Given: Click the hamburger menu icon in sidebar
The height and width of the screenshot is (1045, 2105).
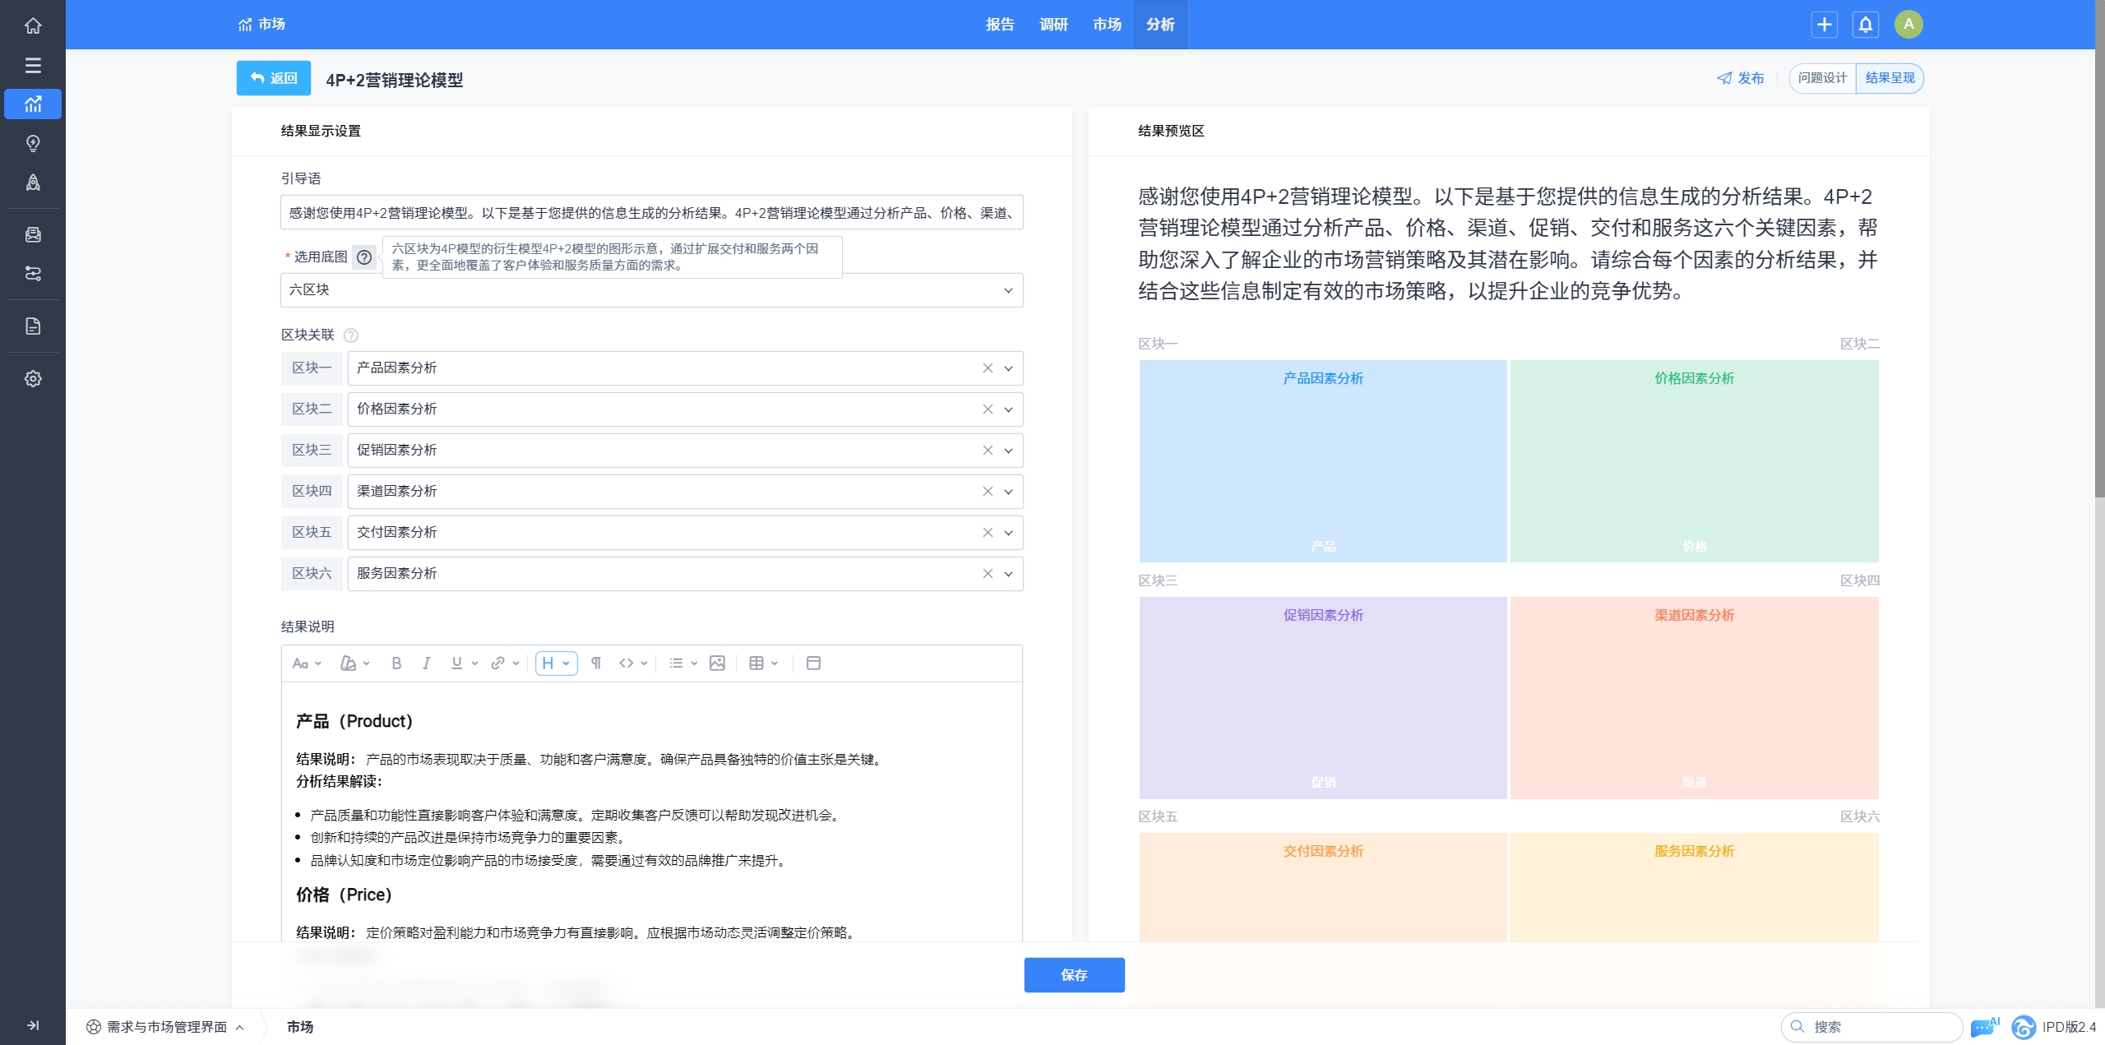Looking at the screenshot, I should pyautogui.click(x=33, y=65).
